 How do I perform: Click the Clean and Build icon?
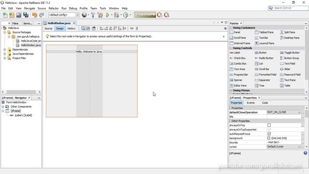(100, 15)
